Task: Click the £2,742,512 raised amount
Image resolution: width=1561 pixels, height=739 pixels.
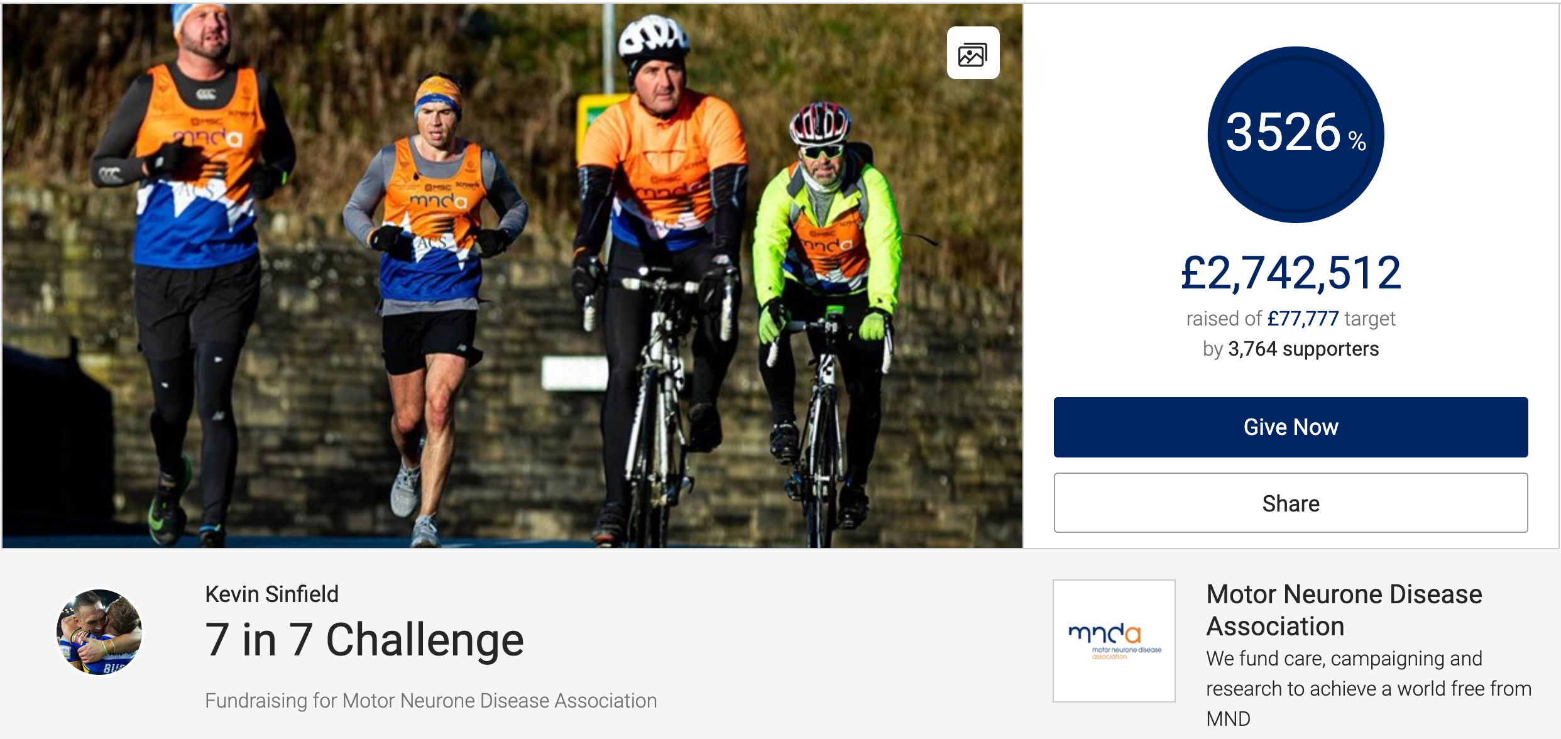Action: click(x=1291, y=273)
